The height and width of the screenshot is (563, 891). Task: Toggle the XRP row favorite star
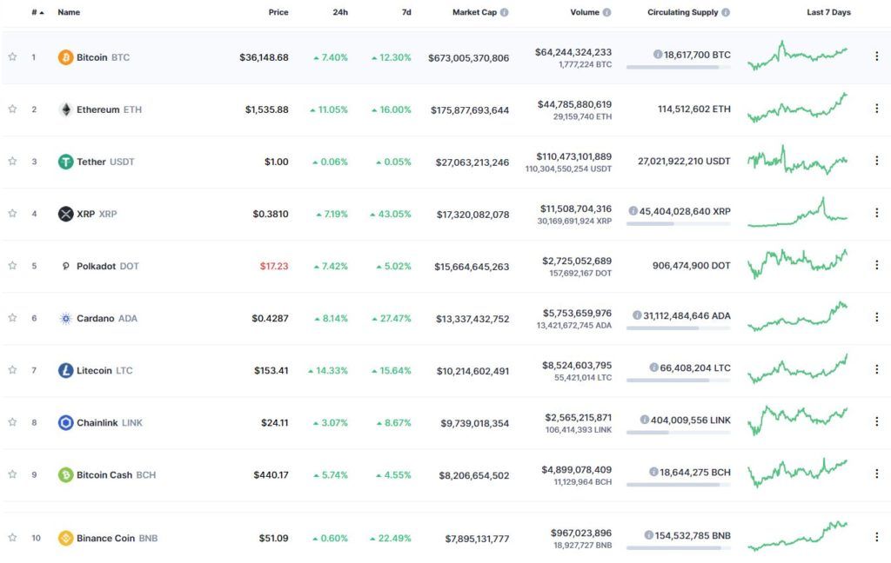(x=12, y=214)
